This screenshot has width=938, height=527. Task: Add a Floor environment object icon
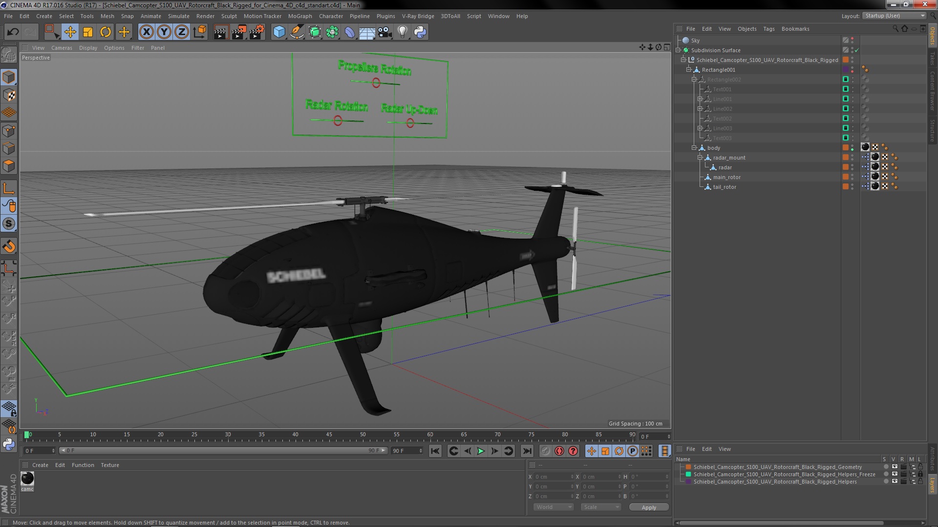point(367,32)
